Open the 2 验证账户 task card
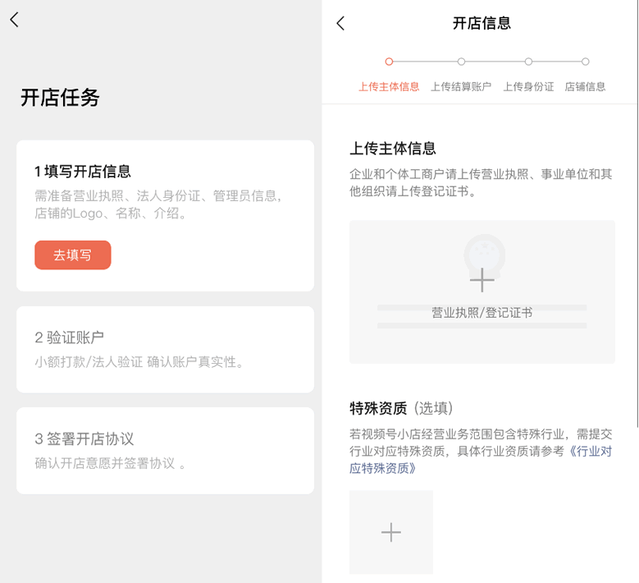639x583 pixels. point(165,349)
